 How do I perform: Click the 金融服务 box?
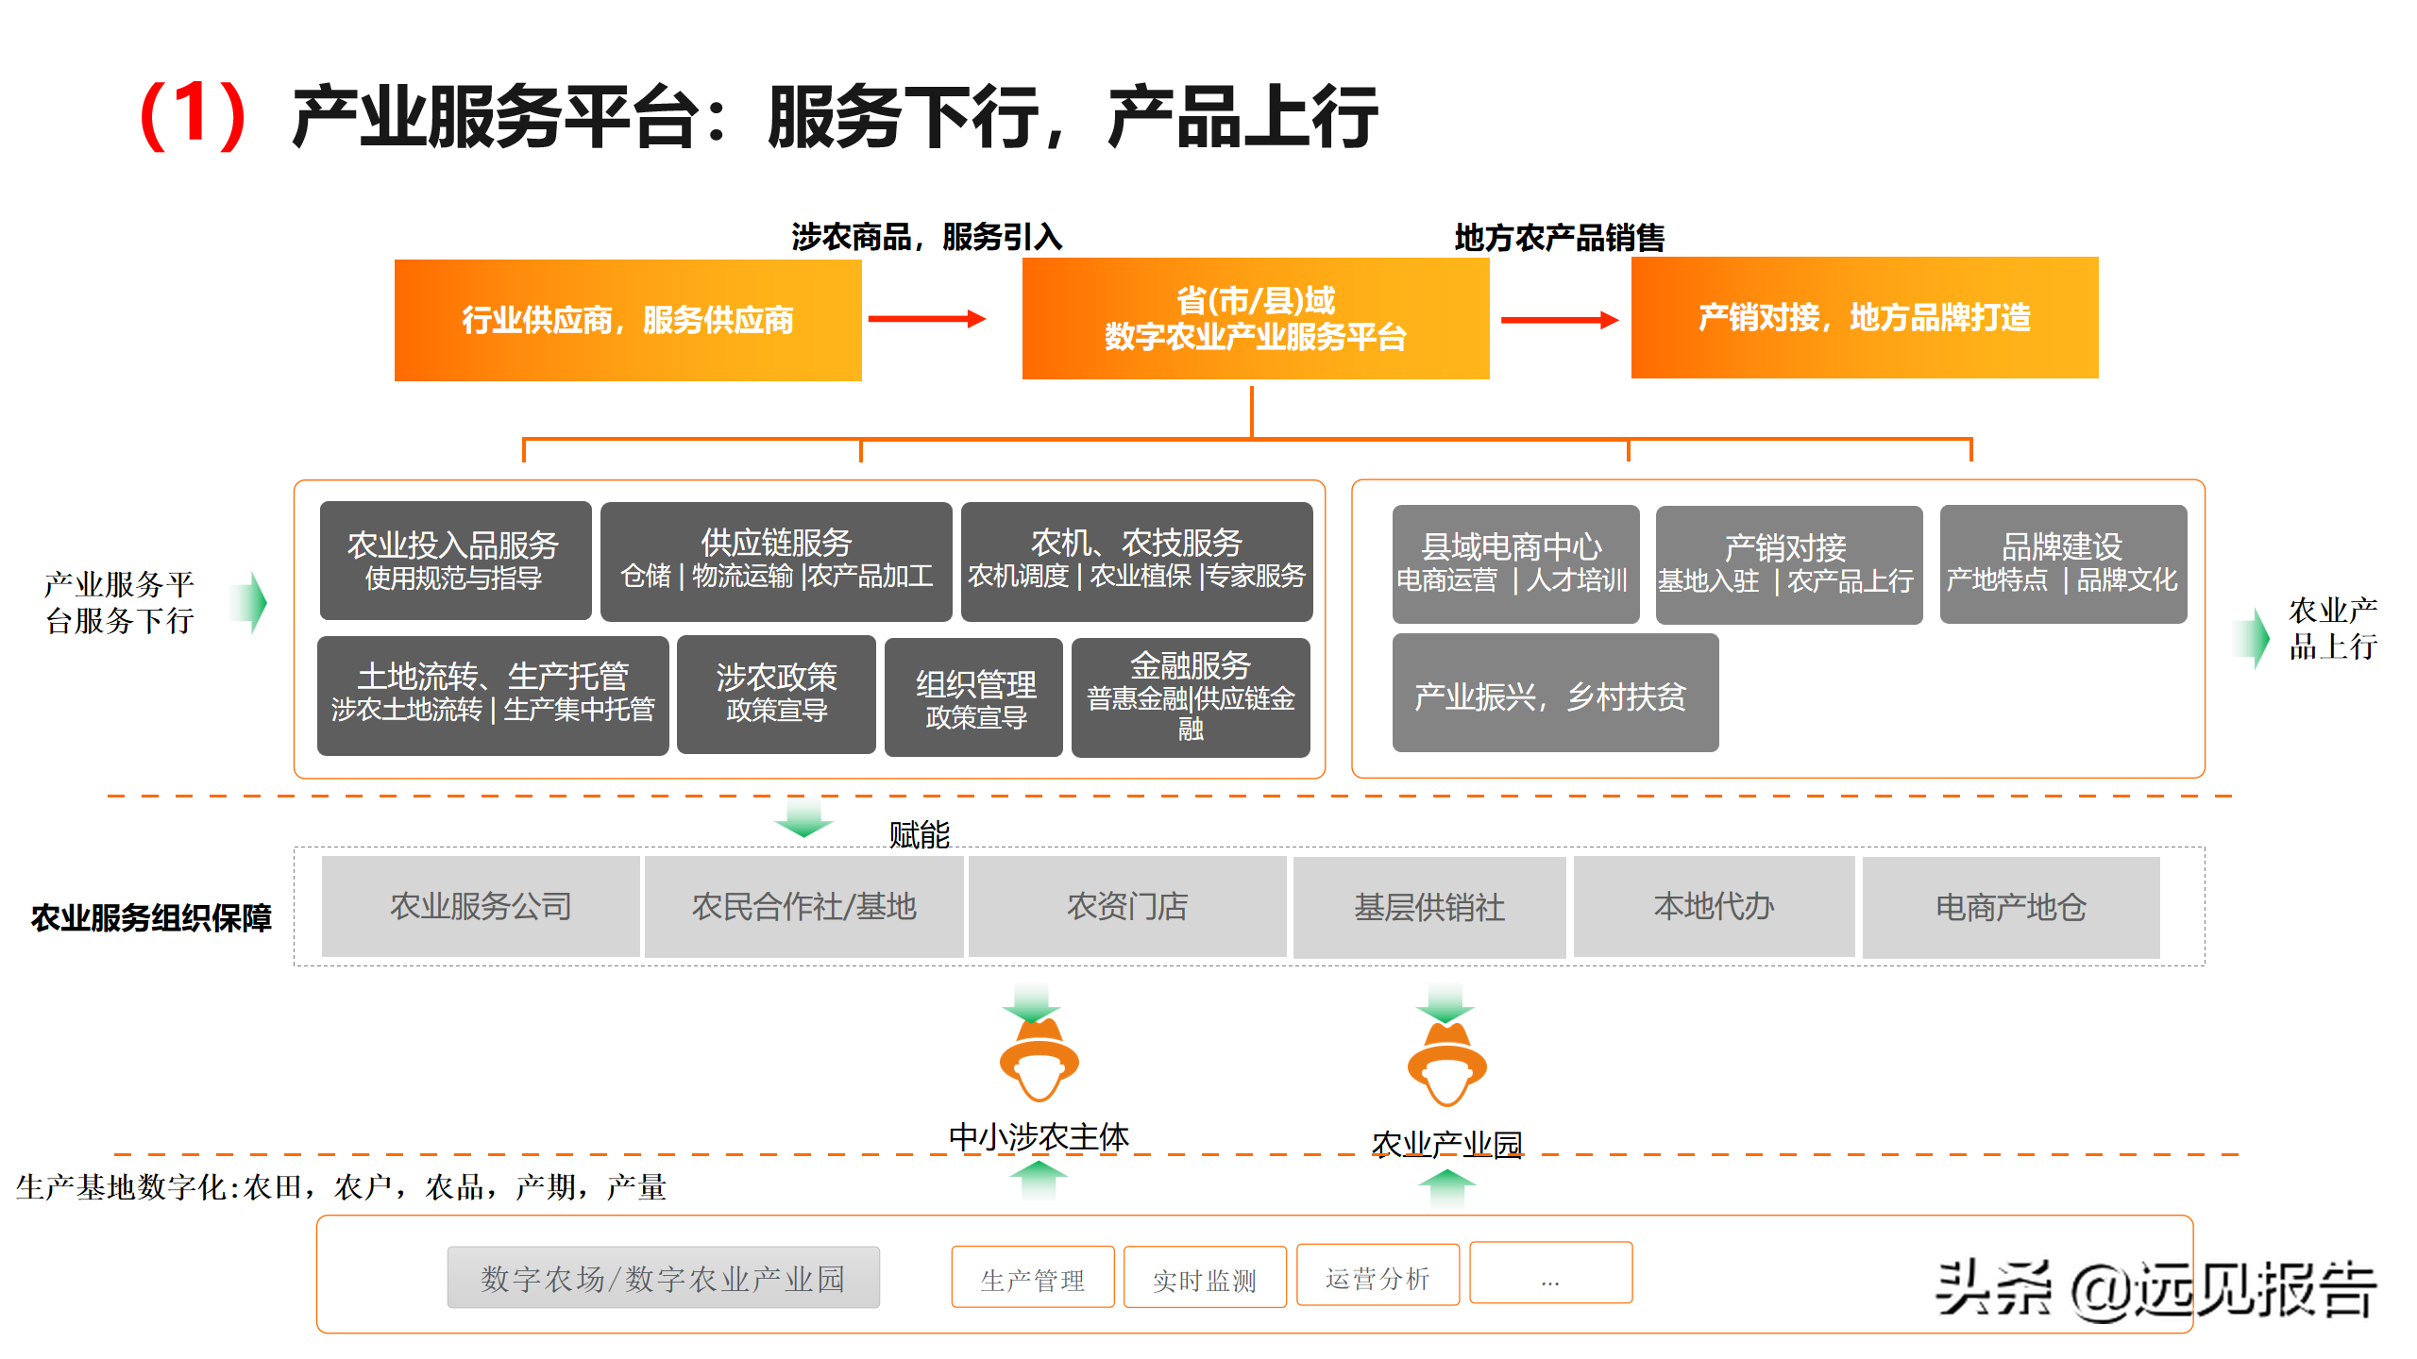click(1190, 696)
